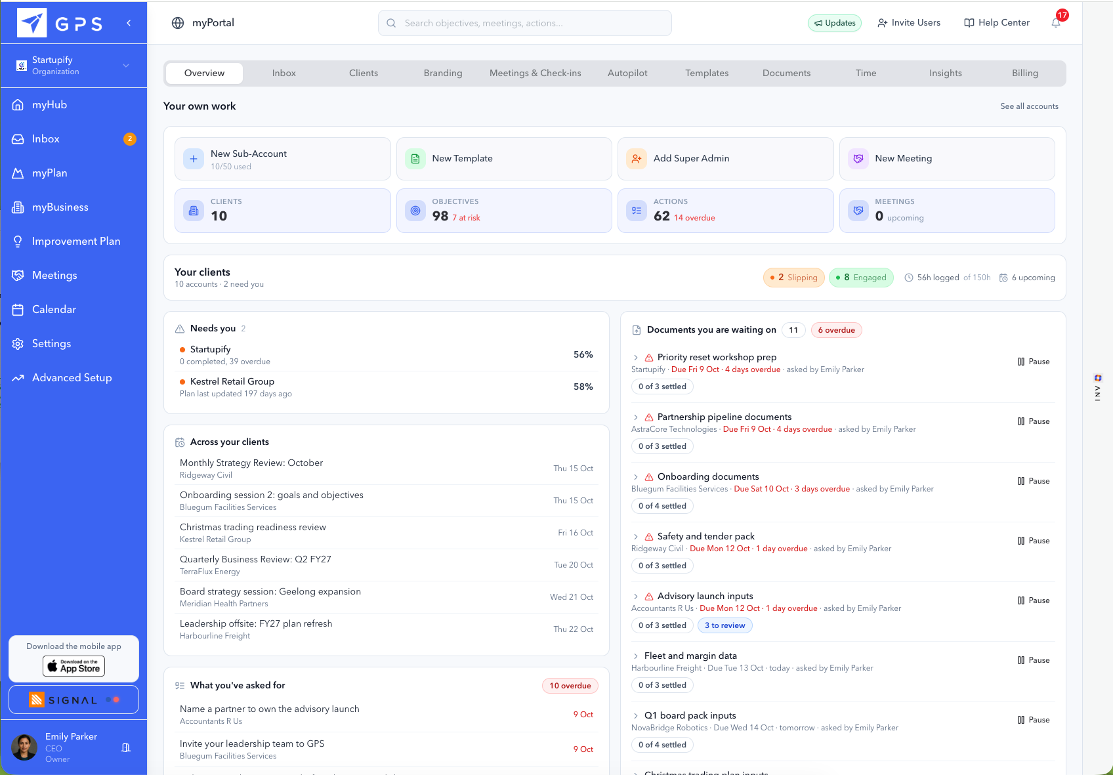
Task: Click the Calendar icon in sidebar
Action: point(18,310)
